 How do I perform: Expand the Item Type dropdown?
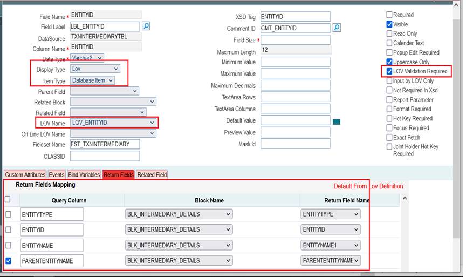pyautogui.click(x=92, y=80)
